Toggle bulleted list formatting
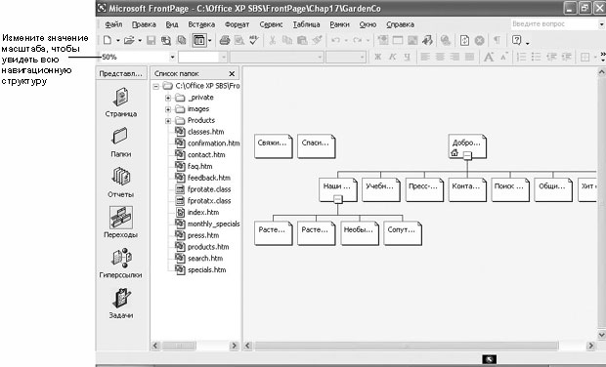This screenshot has height=367, width=606. coord(536,58)
